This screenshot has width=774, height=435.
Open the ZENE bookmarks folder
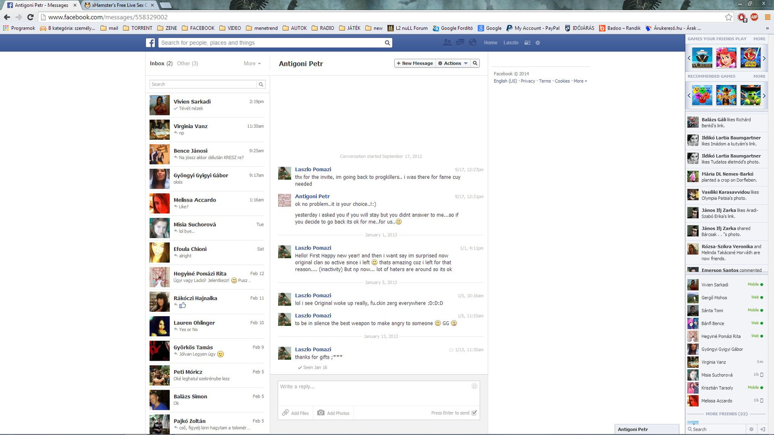pyautogui.click(x=167, y=28)
